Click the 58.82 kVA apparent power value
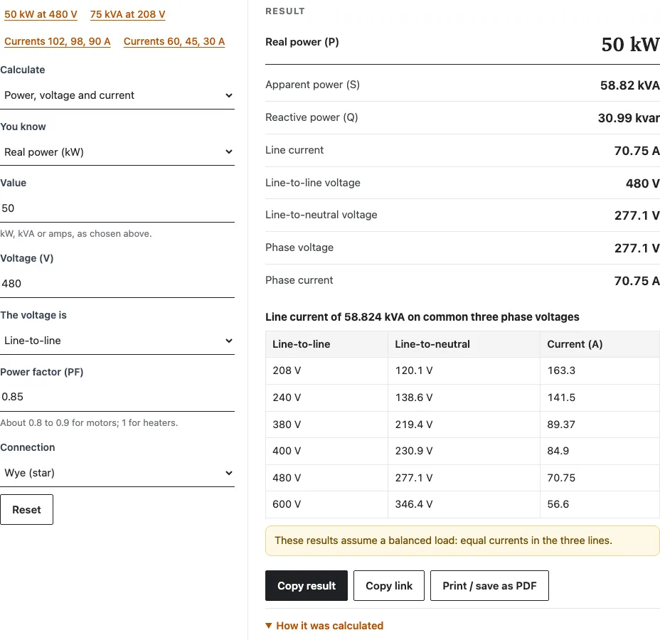 [x=629, y=85]
